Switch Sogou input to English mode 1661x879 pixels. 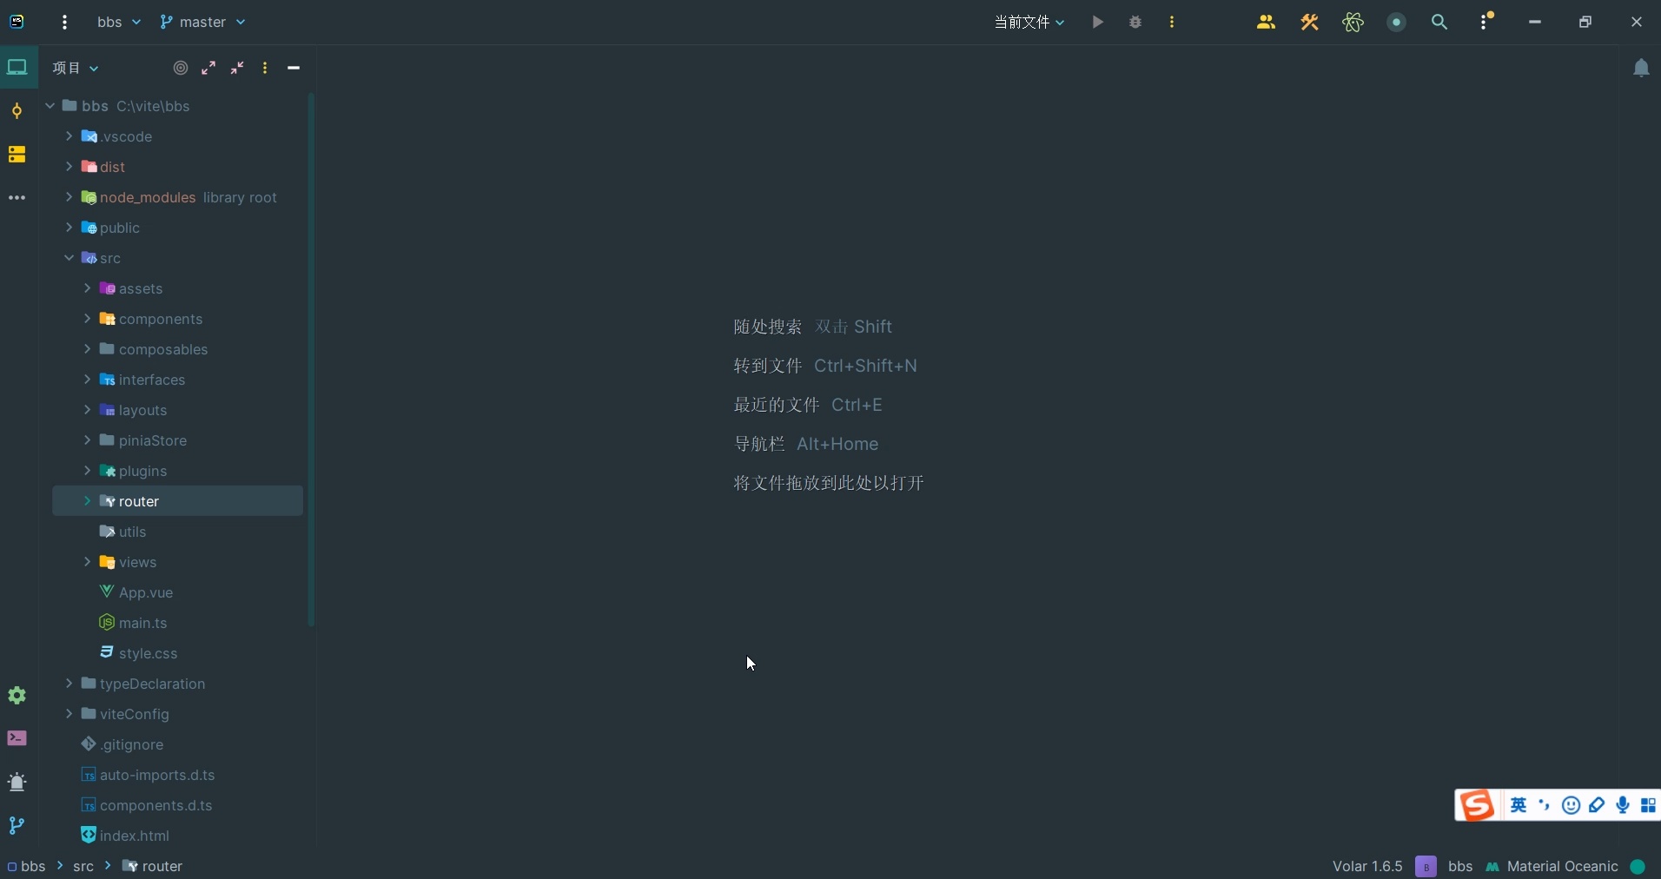1519,806
